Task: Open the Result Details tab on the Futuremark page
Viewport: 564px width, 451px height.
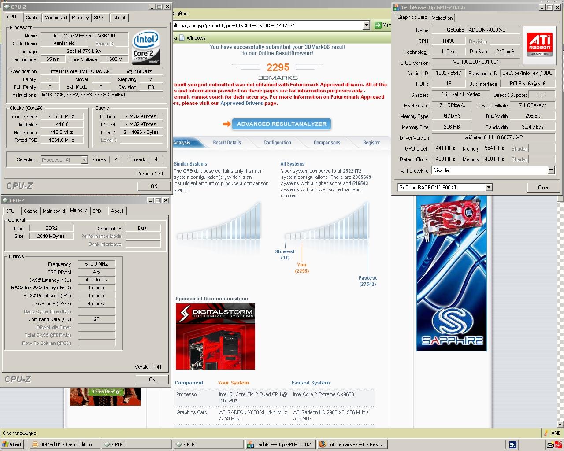Action: (x=227, y=143)
